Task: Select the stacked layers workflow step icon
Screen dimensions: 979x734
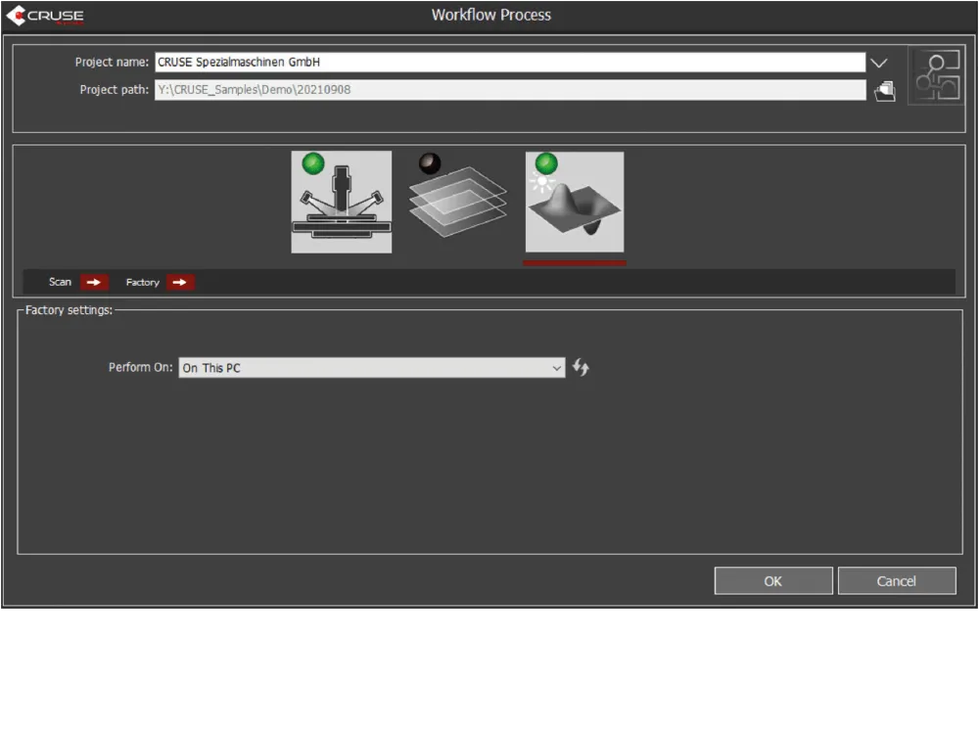Action: 458,204
